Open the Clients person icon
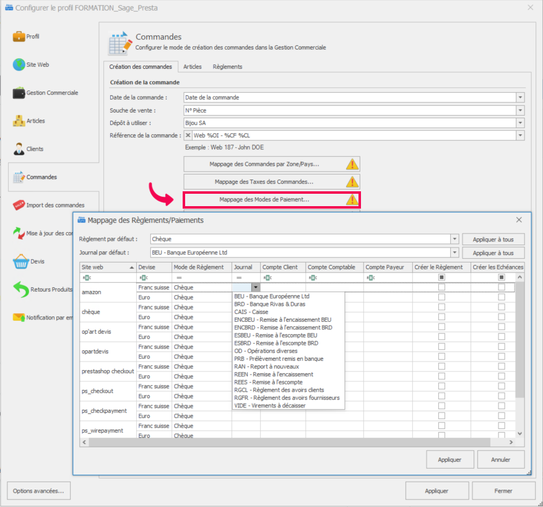The image size is (543, 507). pyautogui.click(x=19, y=149)
